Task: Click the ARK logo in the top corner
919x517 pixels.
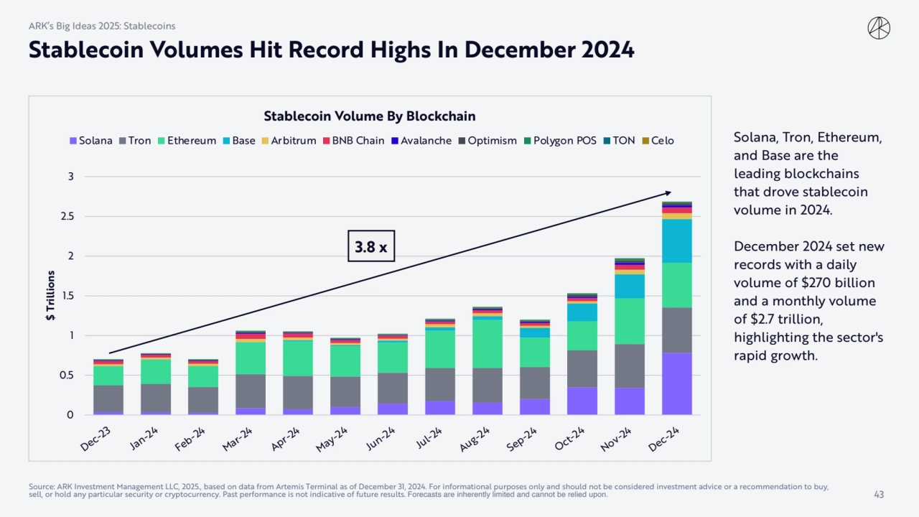Action: [x=879, y=29]
